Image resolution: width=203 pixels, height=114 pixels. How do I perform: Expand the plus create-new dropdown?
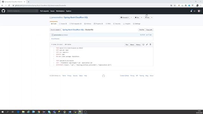coord(195,11)
